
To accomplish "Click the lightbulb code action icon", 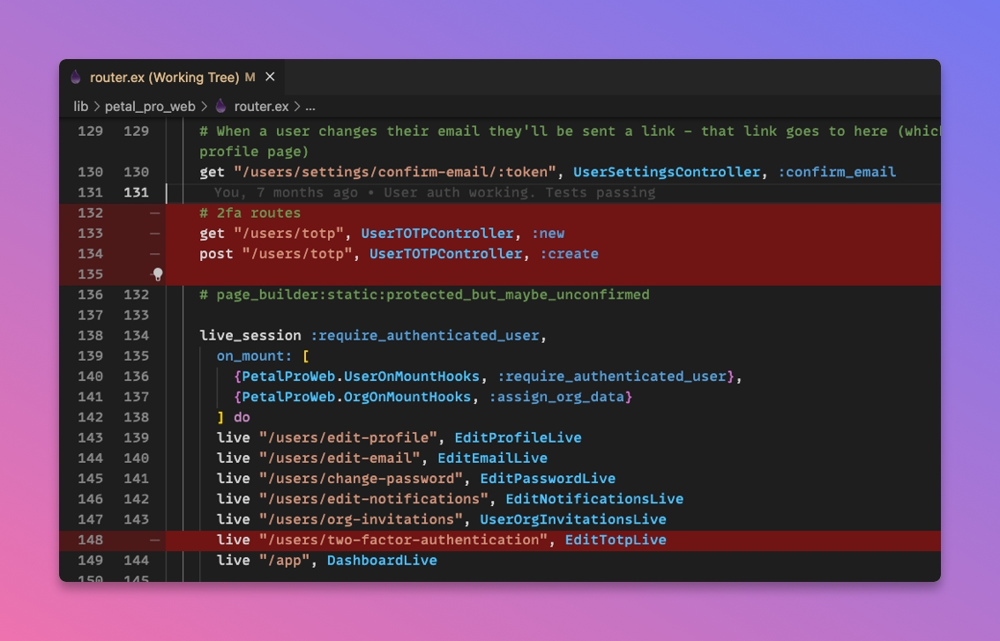I will pyautogui.click(x=158, y=274).
